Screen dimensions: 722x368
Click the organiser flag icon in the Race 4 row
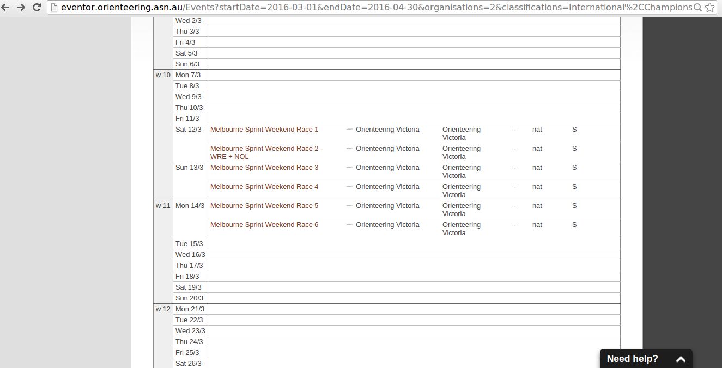350,187
